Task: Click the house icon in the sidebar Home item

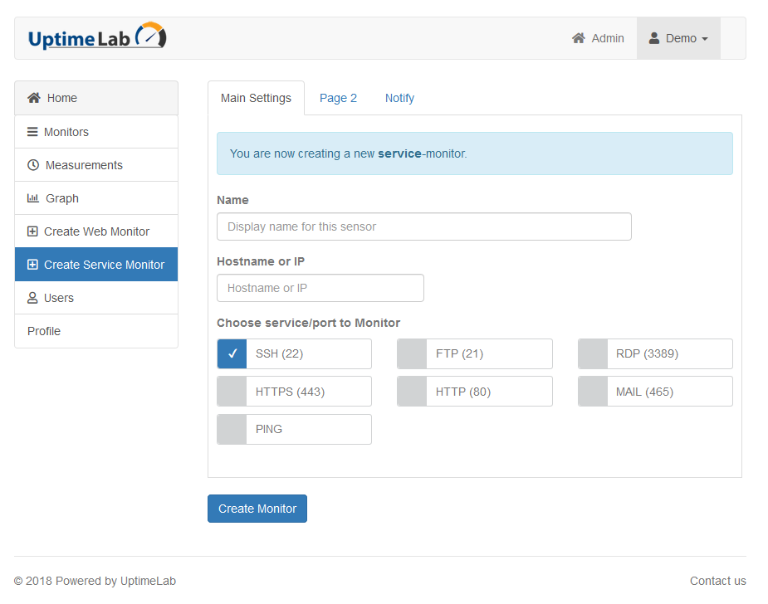Action: [x=34, y=98]
